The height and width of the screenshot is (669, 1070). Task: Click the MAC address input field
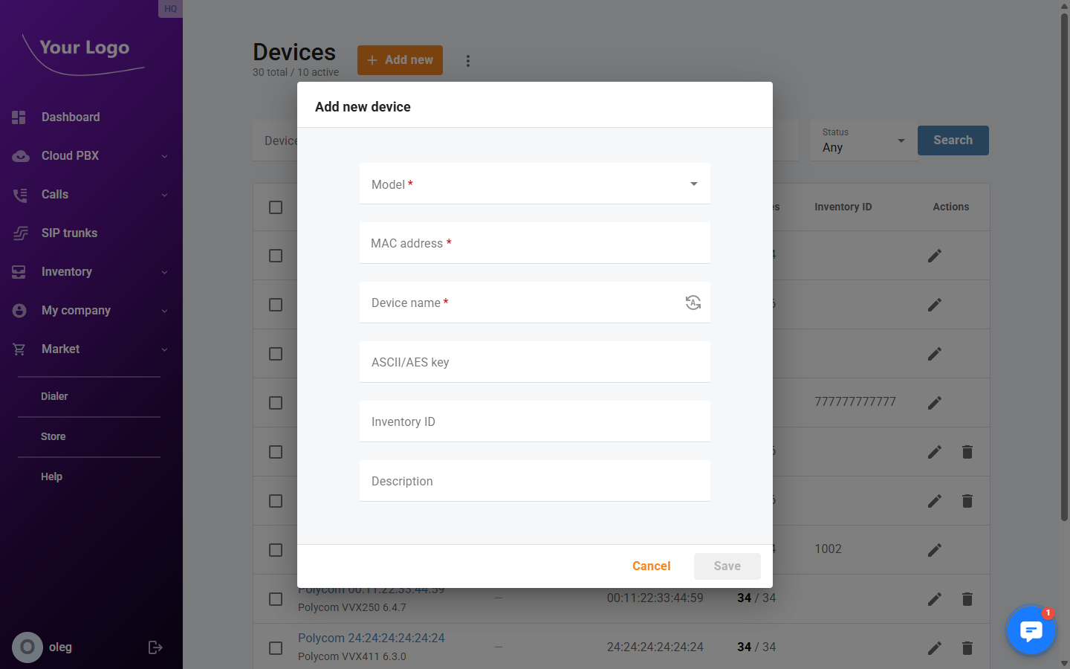click(534, 243)
